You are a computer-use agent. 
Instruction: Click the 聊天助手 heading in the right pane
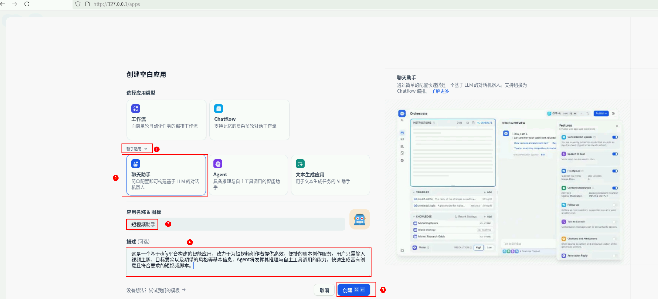point(406,78)
